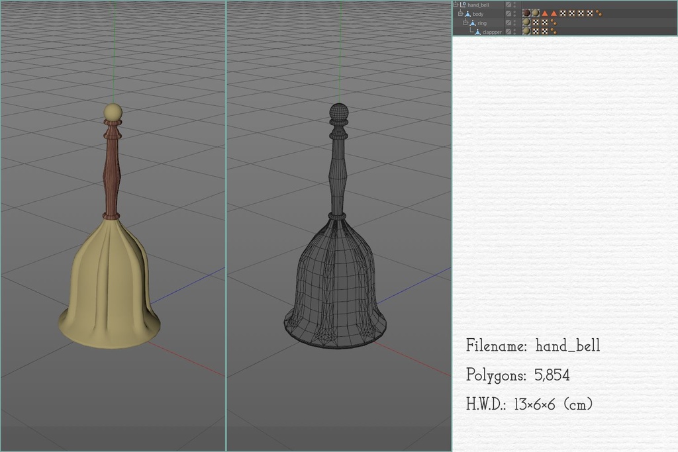Toggle visibility dots for hand_bell object
The image size is (678, 452).
514,5
